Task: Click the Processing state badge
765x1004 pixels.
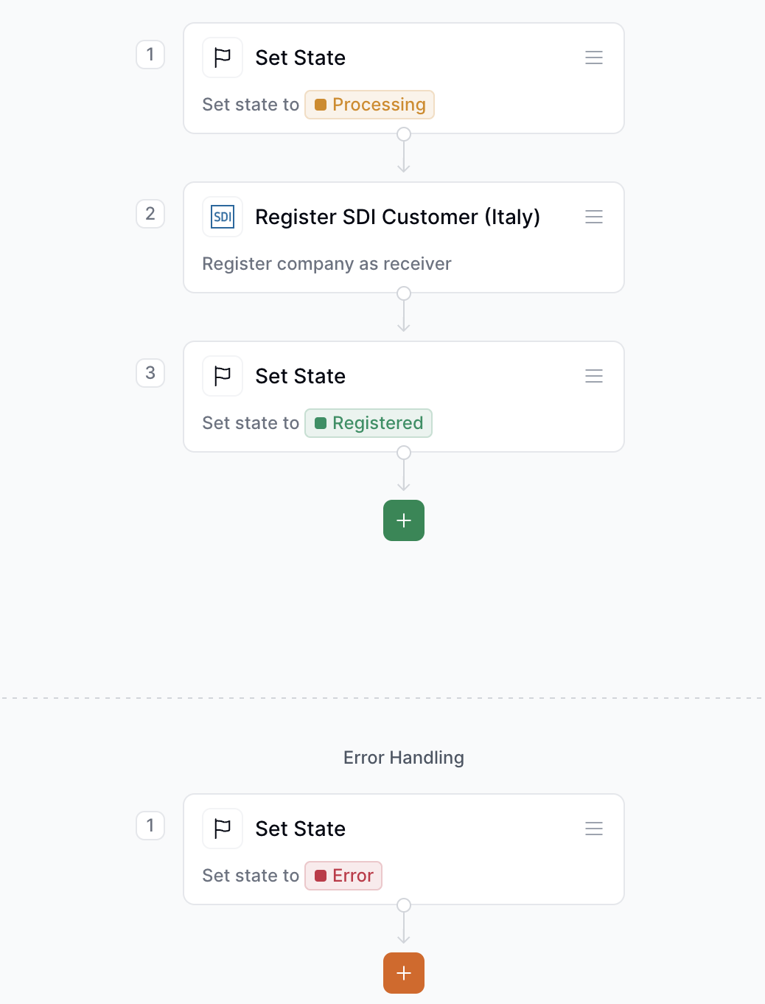Action: pyautogui.click(x=369, y=104)
